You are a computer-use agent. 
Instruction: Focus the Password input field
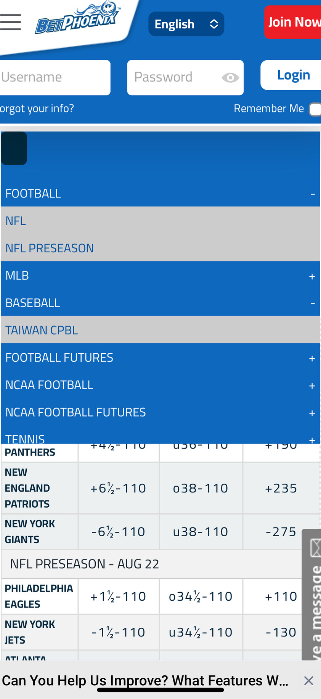coord(175,77)
